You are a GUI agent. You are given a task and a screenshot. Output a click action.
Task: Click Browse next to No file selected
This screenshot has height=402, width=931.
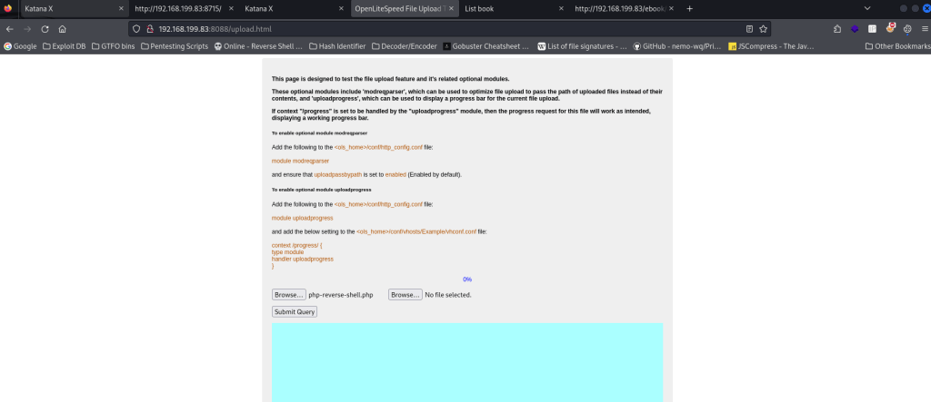click(405, 295)
